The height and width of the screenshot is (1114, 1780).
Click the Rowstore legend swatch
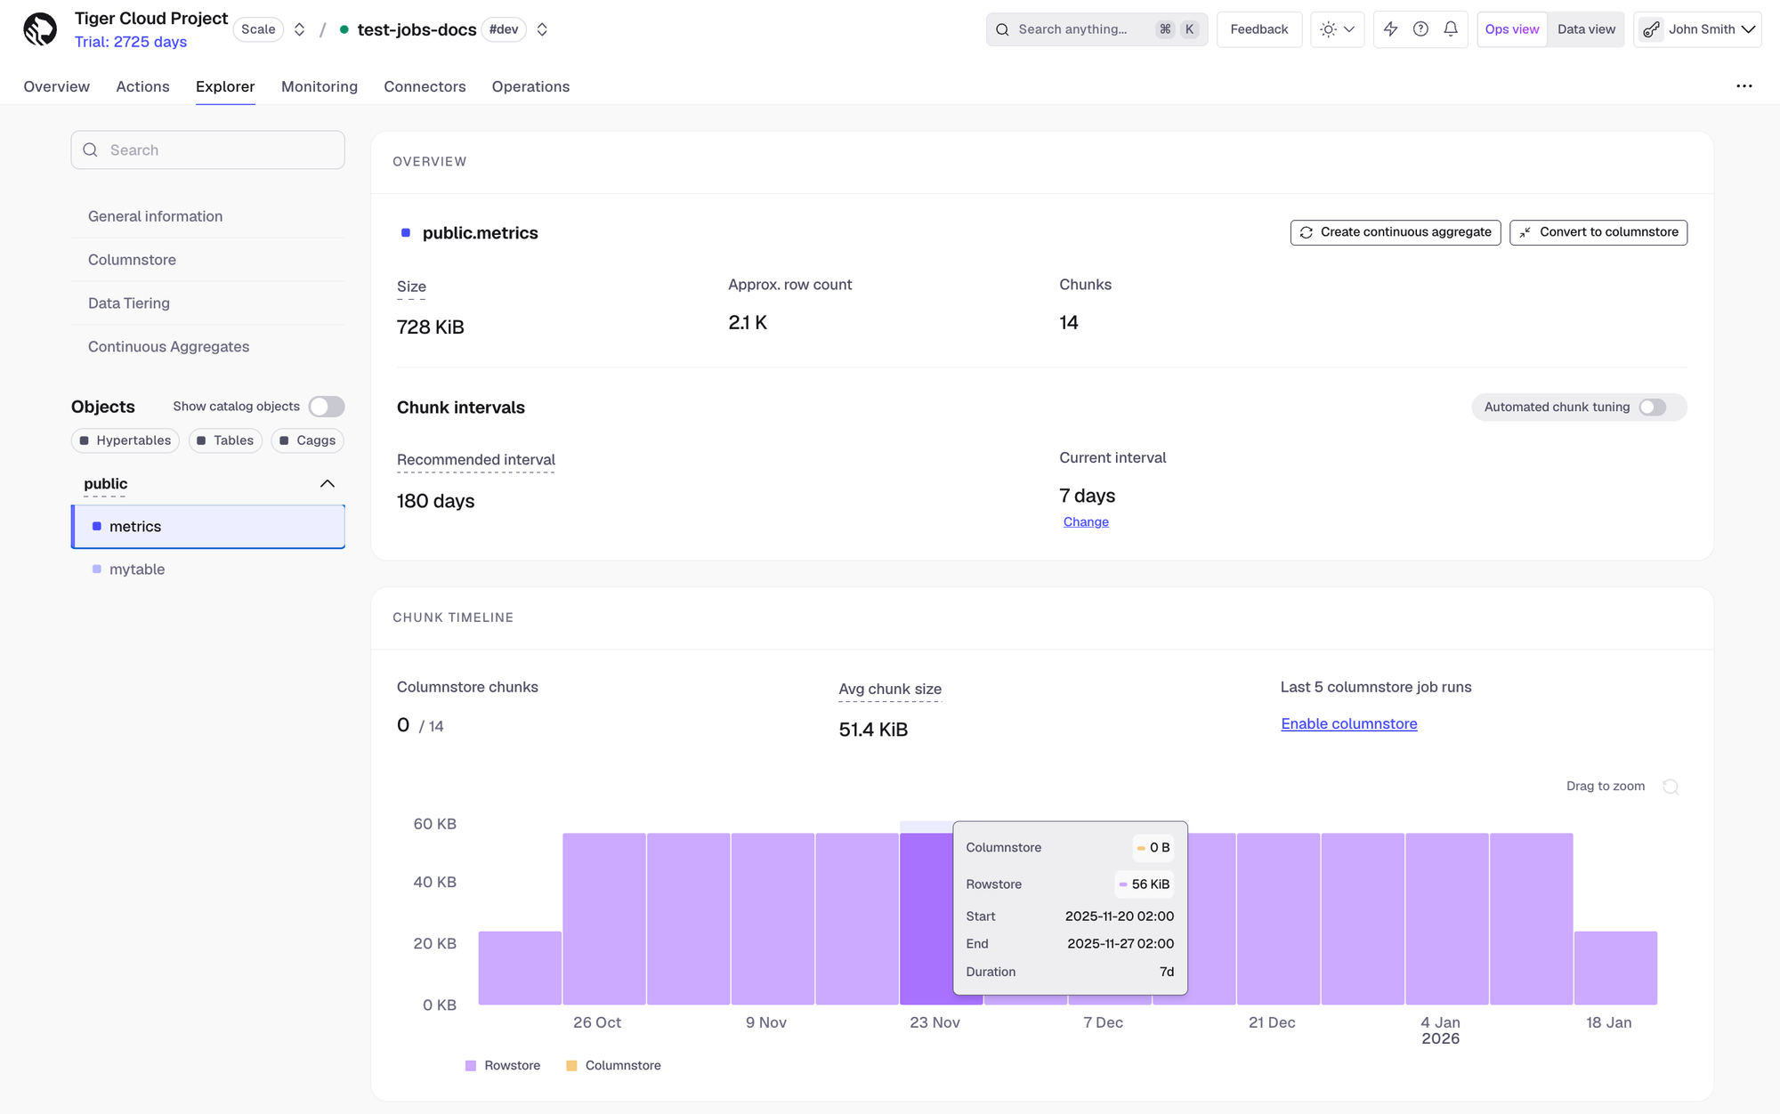click(x=471, y=1066)
